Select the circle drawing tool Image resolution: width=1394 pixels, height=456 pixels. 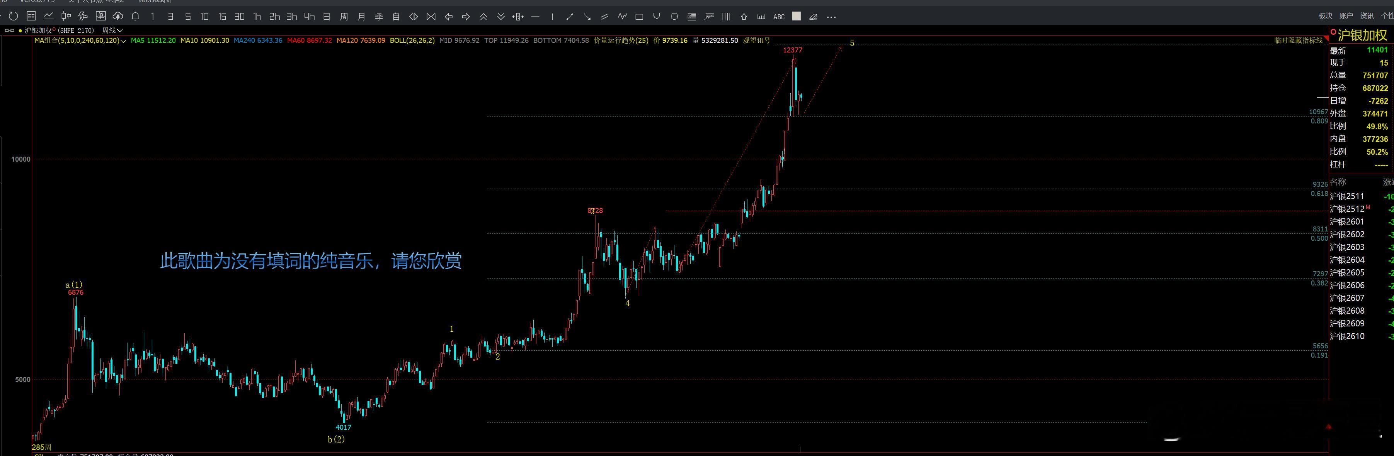pos(674,17)
